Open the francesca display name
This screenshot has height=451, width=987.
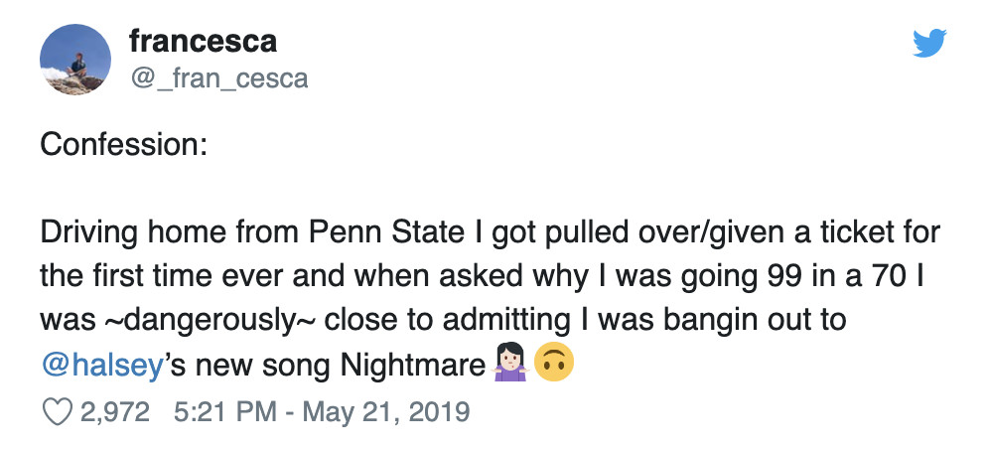pyautogui.click(x=203, y=42)
